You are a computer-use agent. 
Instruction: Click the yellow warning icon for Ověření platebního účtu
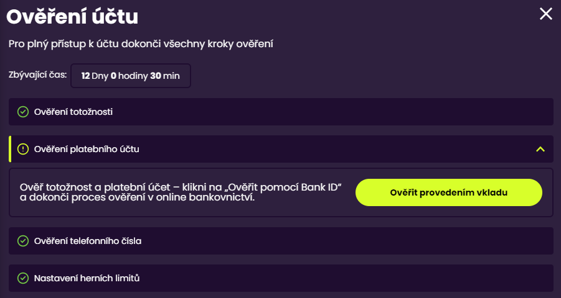23,149
